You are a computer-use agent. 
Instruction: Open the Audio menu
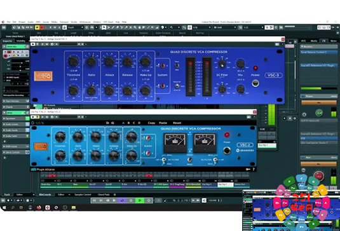pos(31,22)
